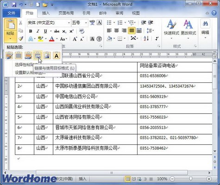Click the bullets list button
The image size is (220, 185).
point(109,23)
